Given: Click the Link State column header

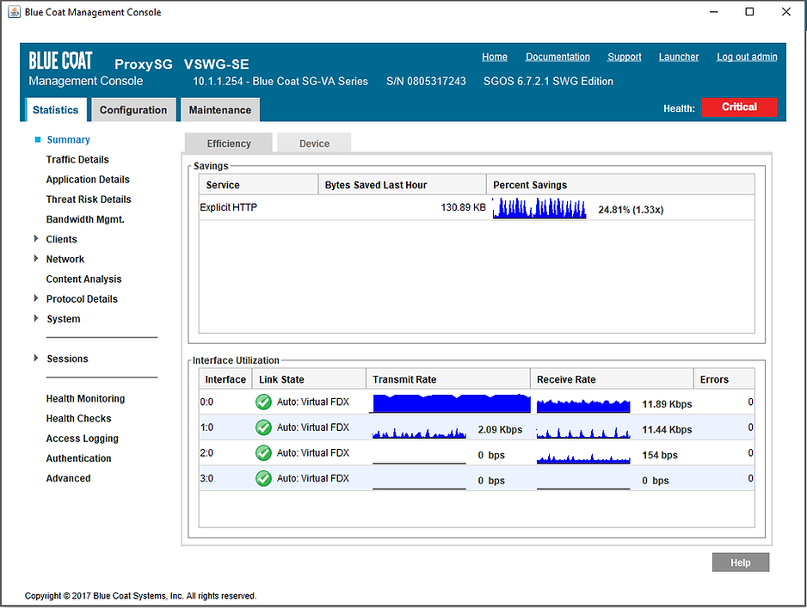Looking at the screenshot, I should pyautogui.click(x=310, y=379).
